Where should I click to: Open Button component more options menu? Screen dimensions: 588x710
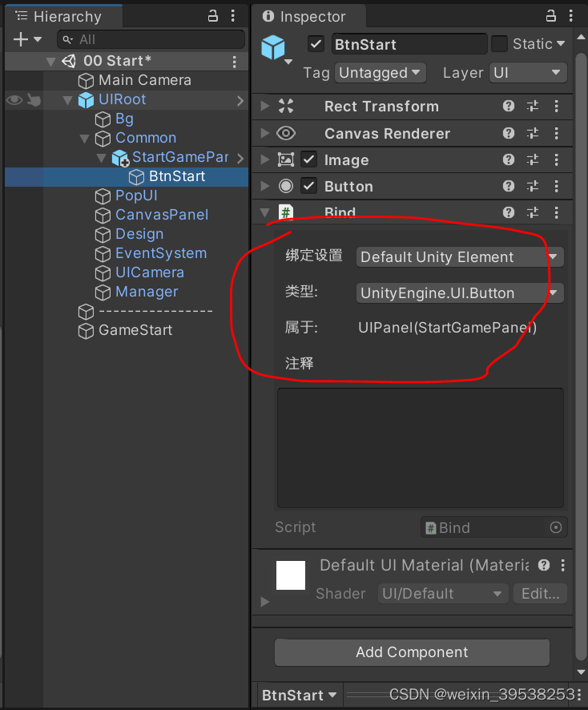tap(556, 186)
